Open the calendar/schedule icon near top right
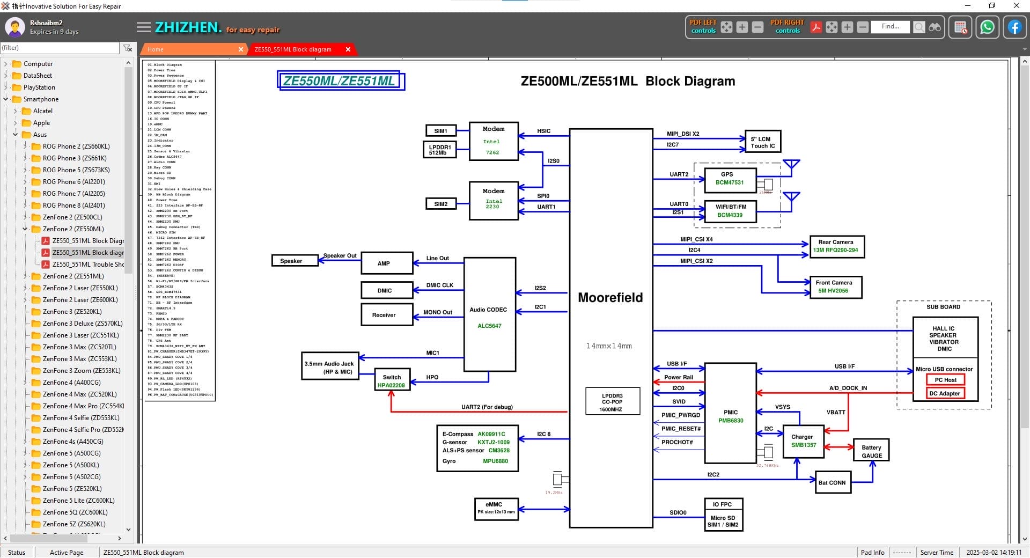The image size is (1030, 558). click(961, 27)
